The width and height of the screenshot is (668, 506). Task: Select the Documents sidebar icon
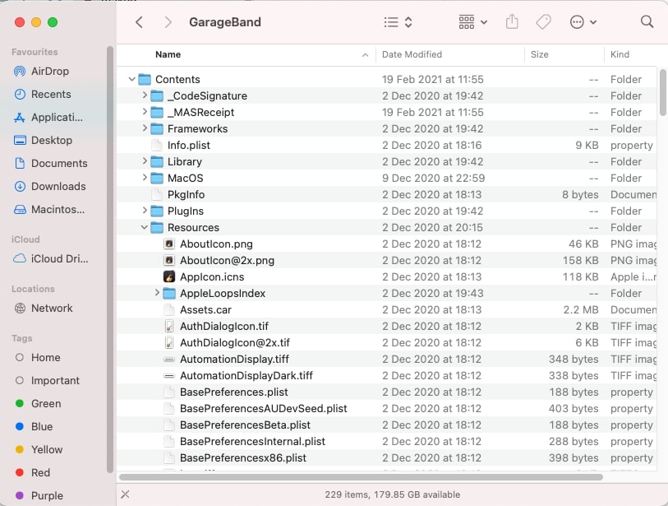click(x=20, y=164)
